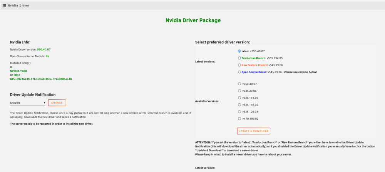Select New Feature Branch v545.29.06 radio

[239, 65]
